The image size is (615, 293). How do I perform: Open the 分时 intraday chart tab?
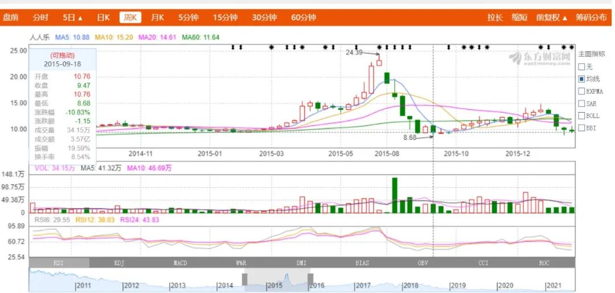[40, 18]
